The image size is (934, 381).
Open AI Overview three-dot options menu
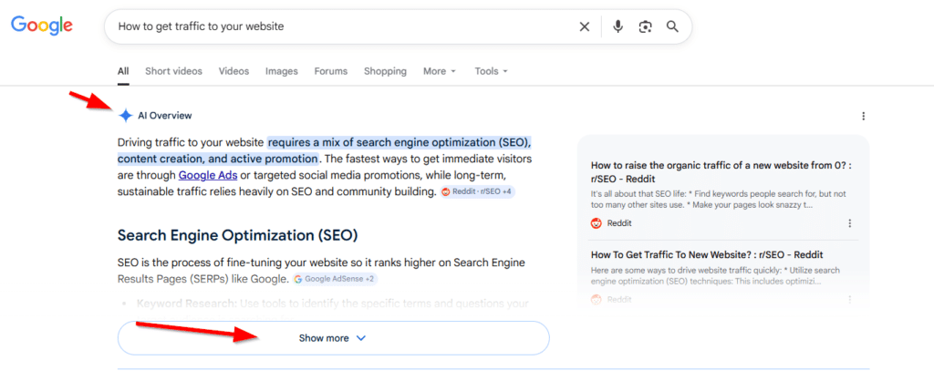point(864,116)
